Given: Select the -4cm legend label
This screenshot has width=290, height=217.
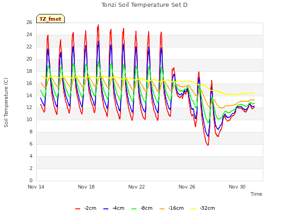Looking at the screenshot, I should tap(118, 208).
